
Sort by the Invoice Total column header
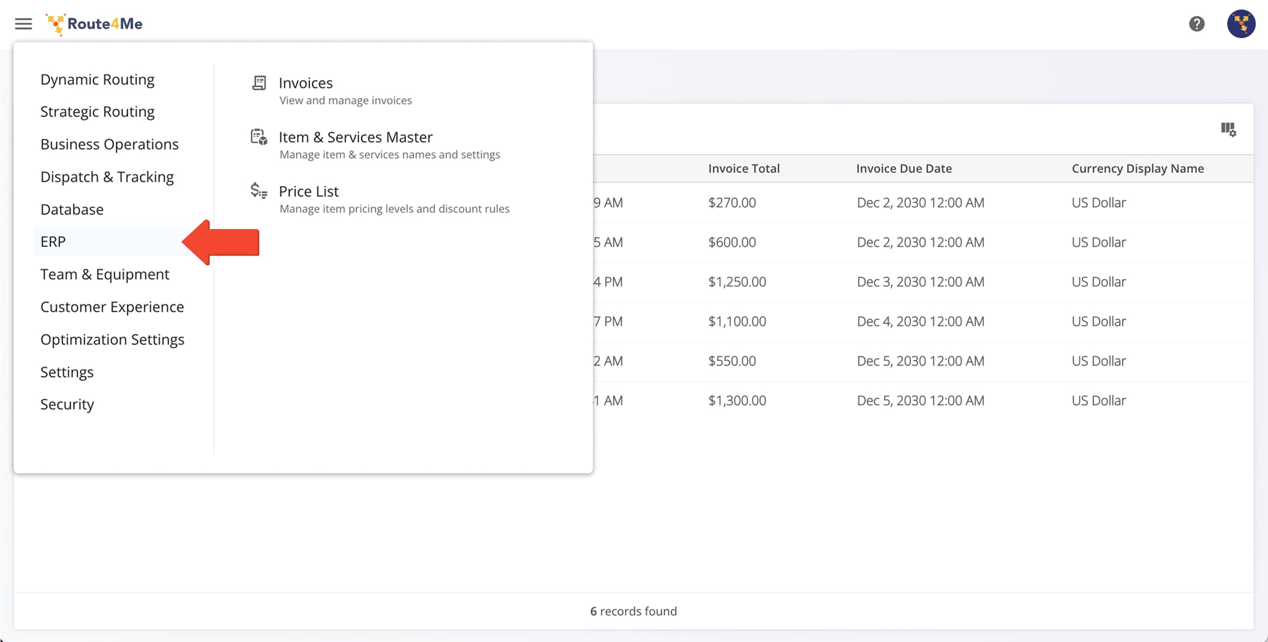tap(743, 168)
